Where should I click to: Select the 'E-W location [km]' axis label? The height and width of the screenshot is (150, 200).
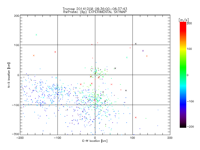tap(95, 141)
